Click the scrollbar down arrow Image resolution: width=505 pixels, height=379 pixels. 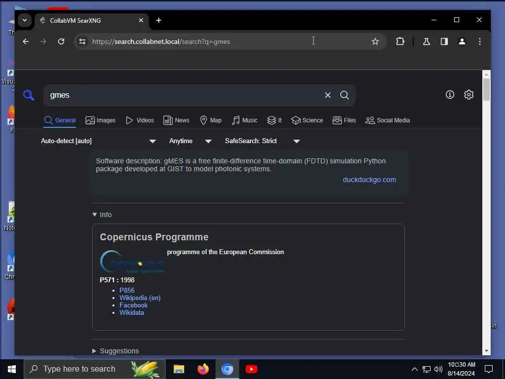[x=486, y=351]
